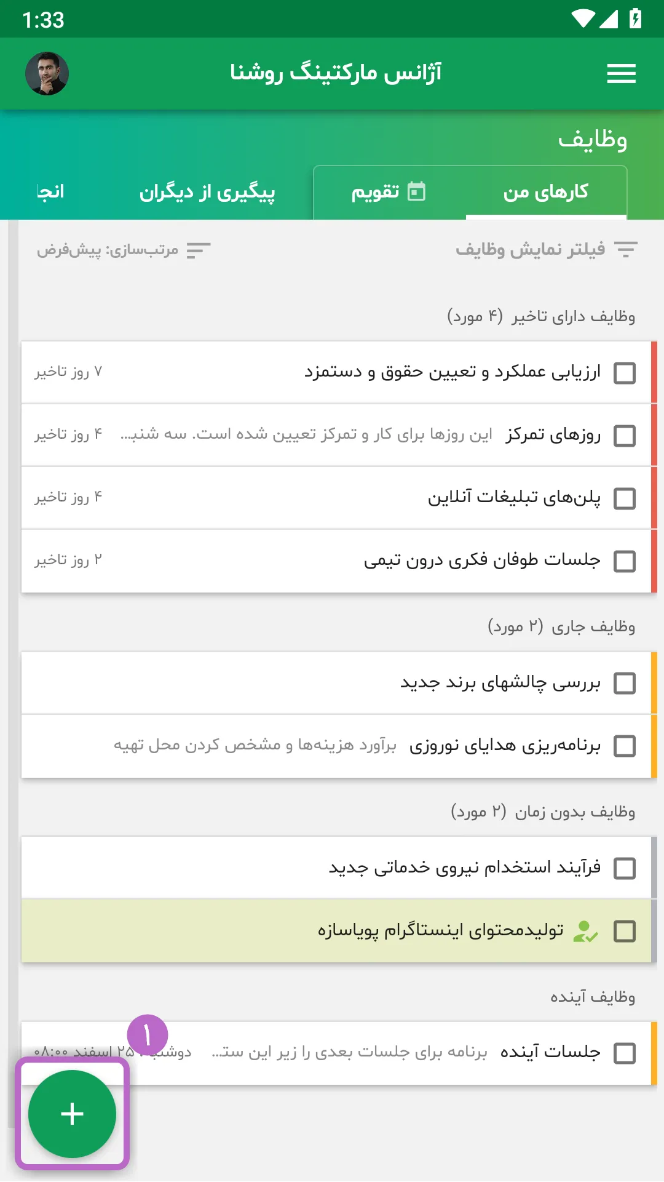Click the filter icon beside فیلتر نمایش وظایف

point(625,250)
